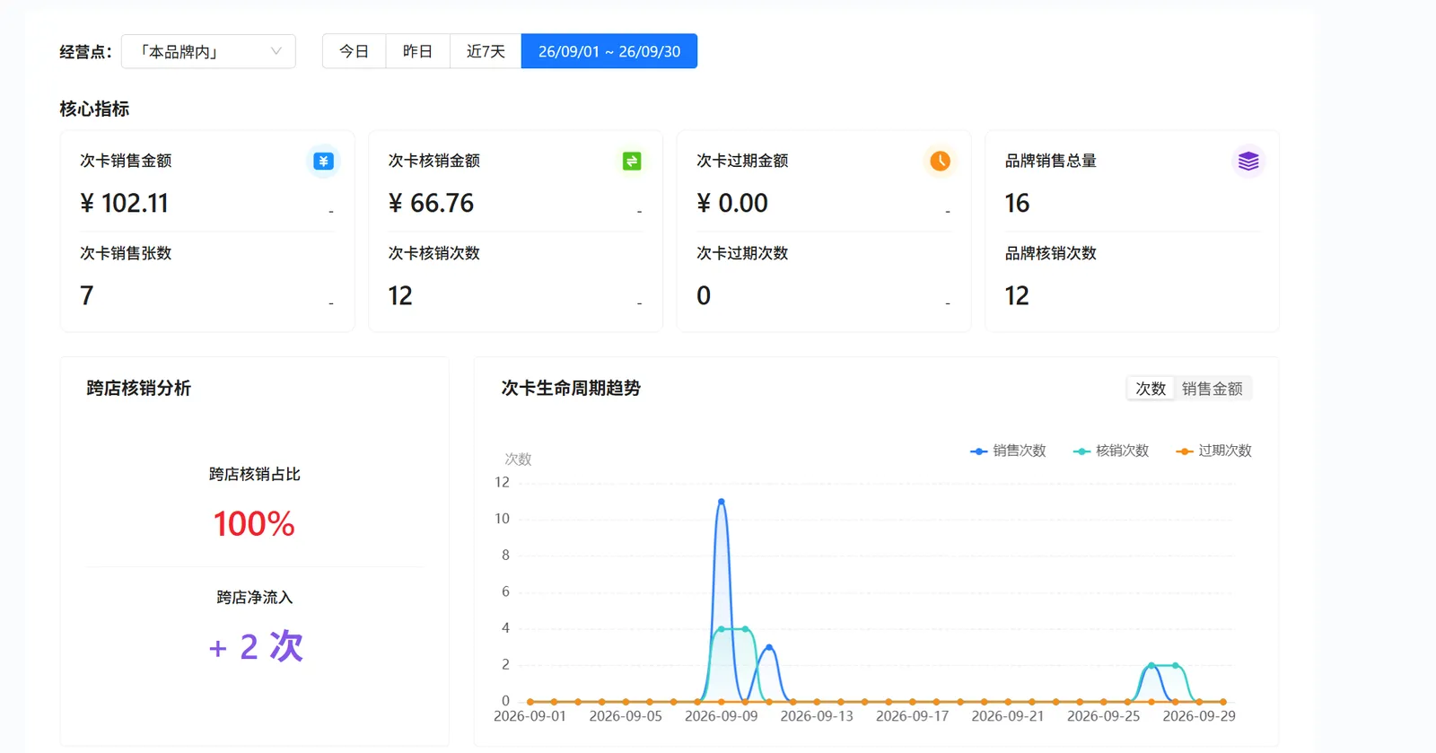
Task: Click the + 2 次 跨店净流入 value
Action: click(256, 646)
